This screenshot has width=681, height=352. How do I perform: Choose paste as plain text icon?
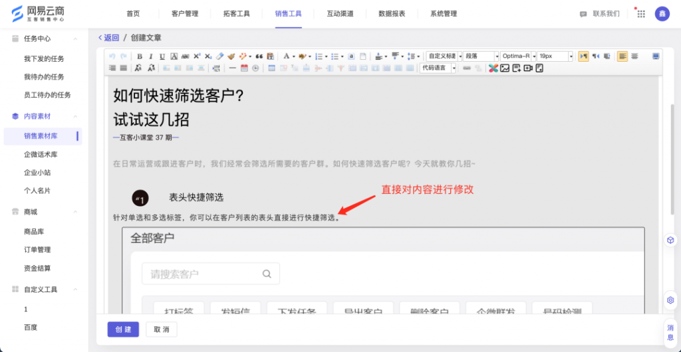click(270, 56)
